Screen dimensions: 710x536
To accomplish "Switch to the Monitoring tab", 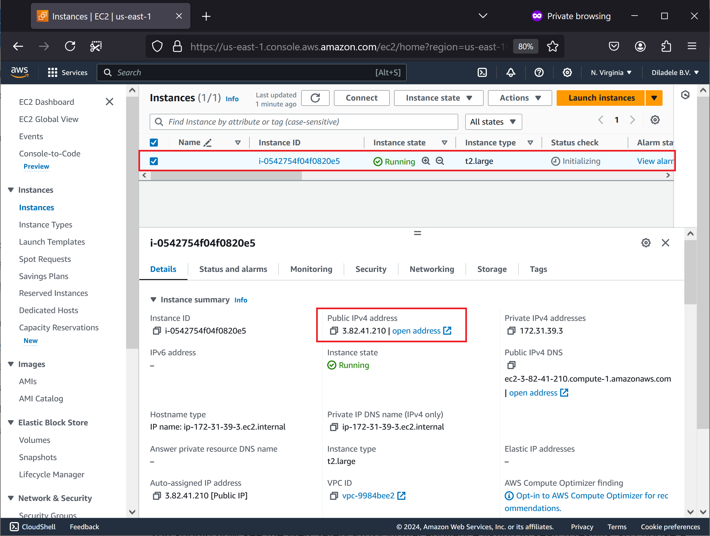I will [x=311, y=269].
